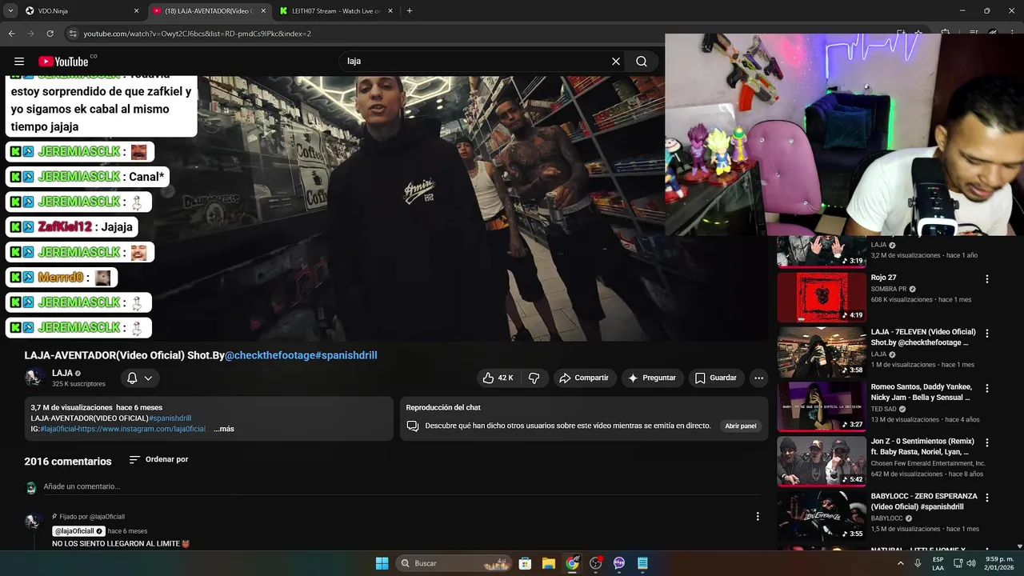Play 'Rojo 27' thumbnail

821,297
